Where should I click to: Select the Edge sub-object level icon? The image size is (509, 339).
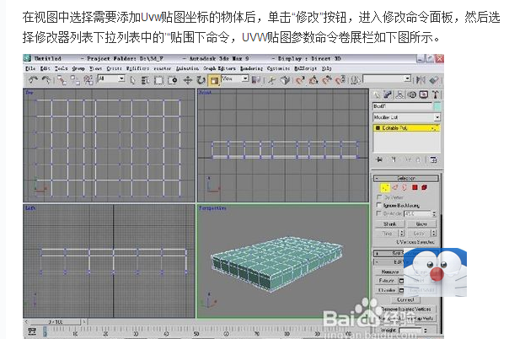(395, 187)
